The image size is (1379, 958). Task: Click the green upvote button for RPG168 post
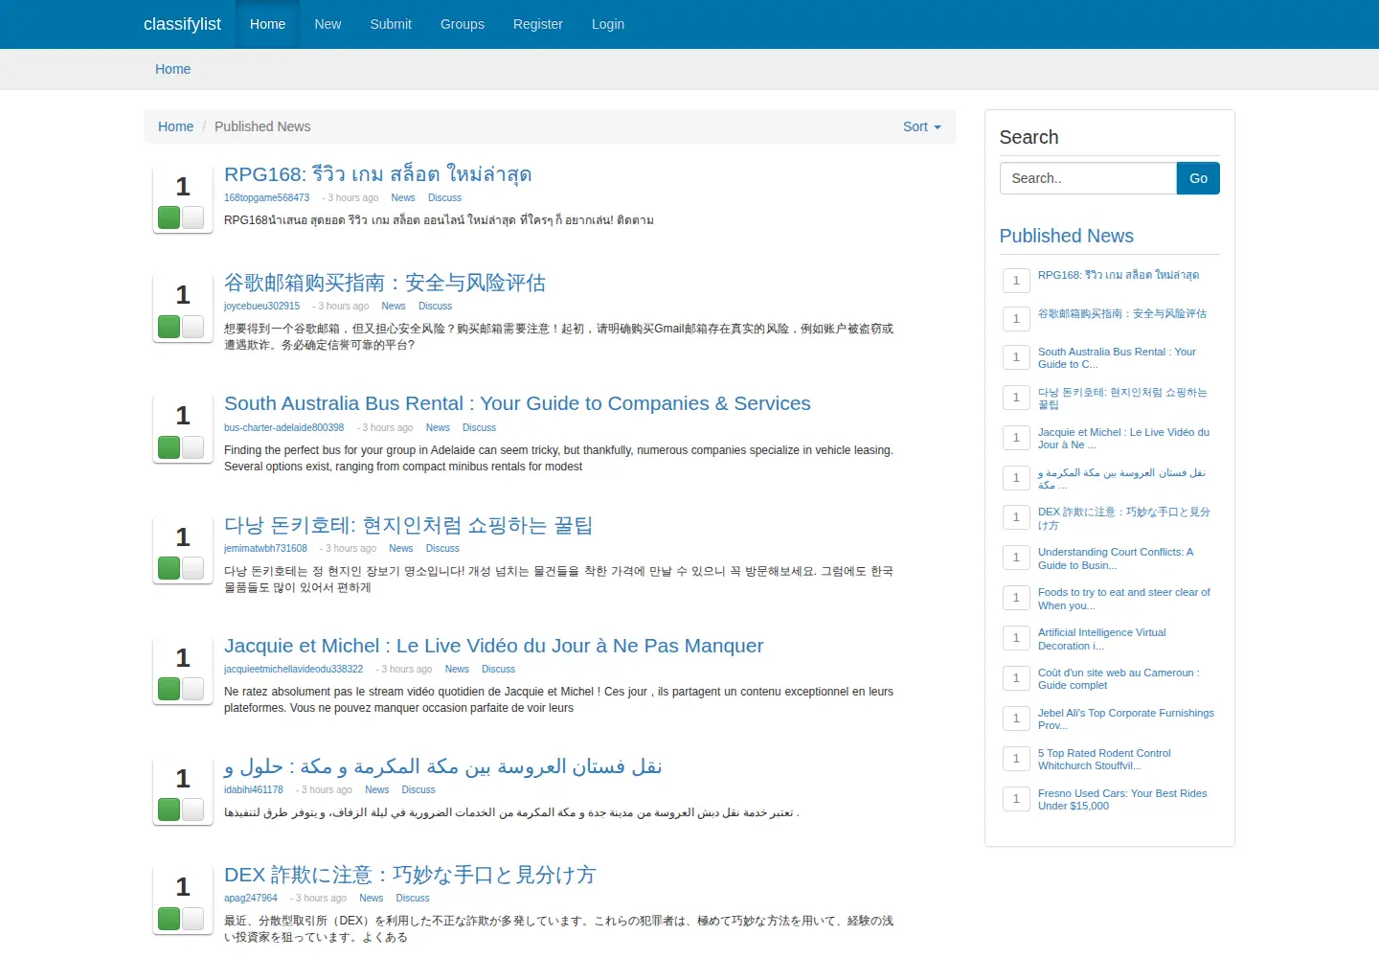point(170,217)
